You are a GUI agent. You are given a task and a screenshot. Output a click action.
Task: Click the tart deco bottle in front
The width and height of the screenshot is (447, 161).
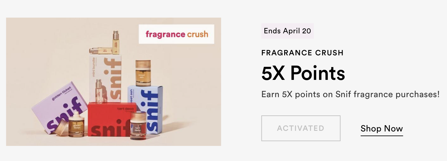[x=138, y=125]
